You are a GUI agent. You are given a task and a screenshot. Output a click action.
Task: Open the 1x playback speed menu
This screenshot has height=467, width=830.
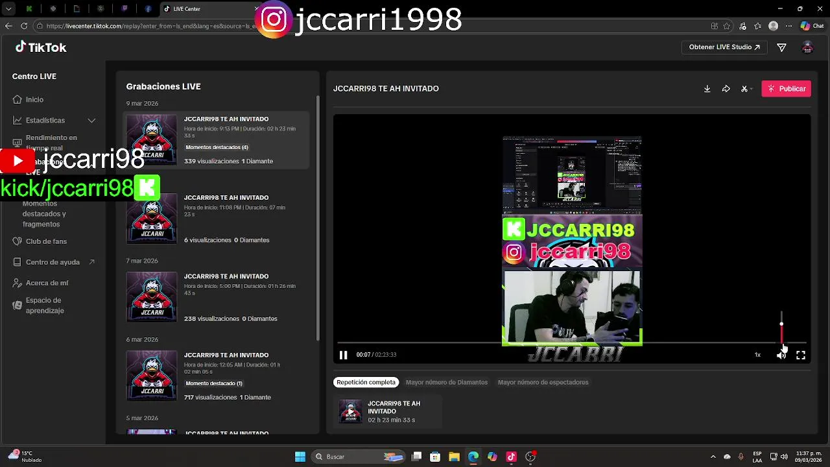[x=757, y=355]
